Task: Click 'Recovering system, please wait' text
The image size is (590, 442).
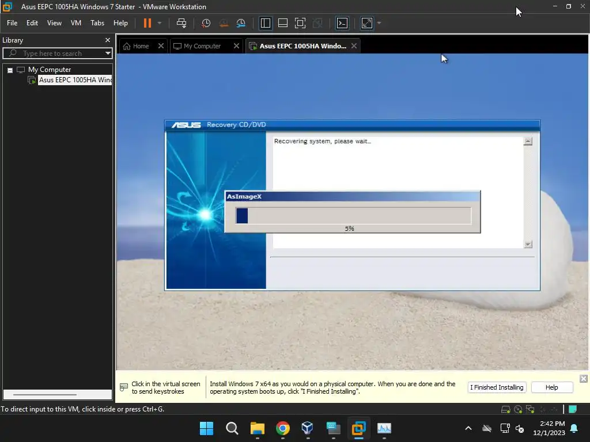Action: coord(322,142)
